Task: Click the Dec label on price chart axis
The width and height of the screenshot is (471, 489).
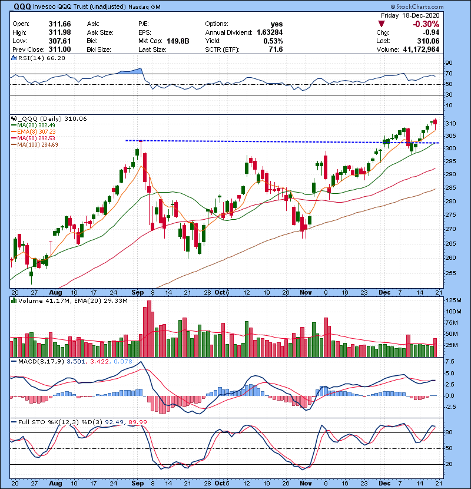Action: pos(384,293)
